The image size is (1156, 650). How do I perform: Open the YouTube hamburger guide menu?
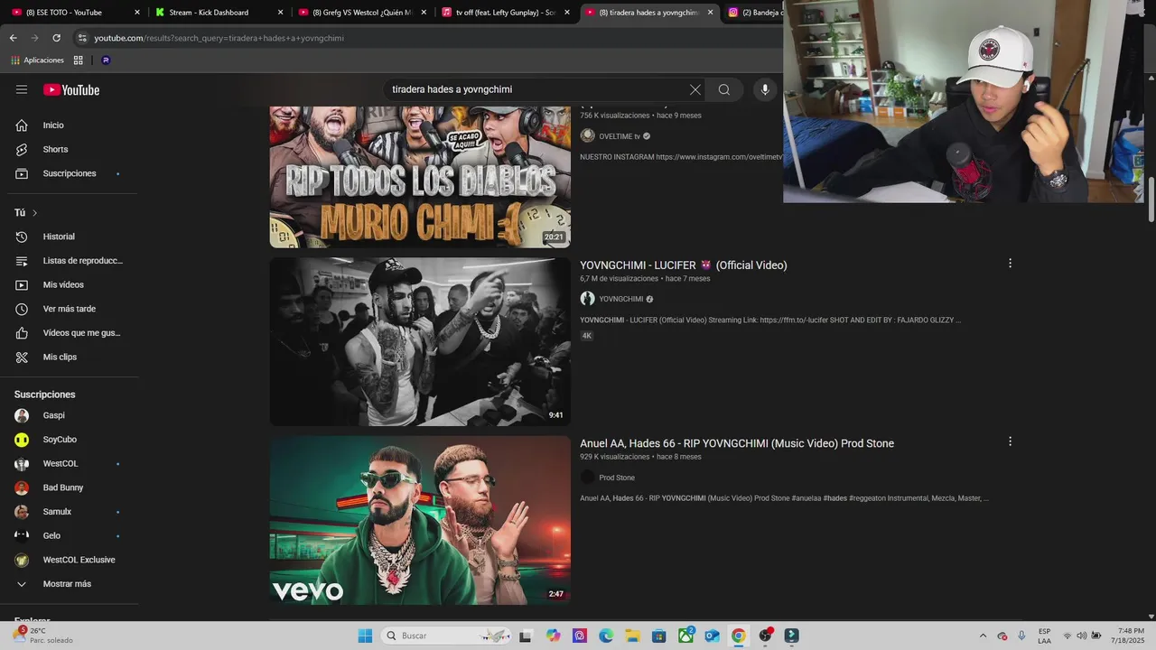tap(22, 89)
